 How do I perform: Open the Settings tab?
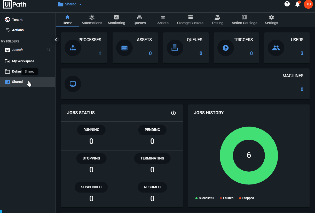pos(271,20)
